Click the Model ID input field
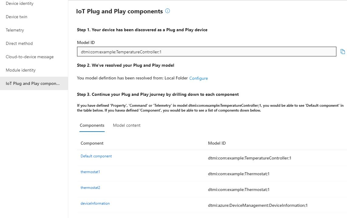 (x=206, y=51)
